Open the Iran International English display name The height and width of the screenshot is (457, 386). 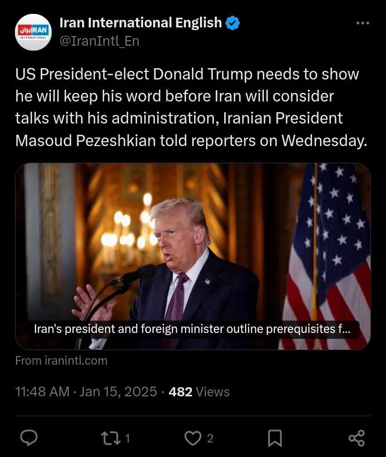pyautogui.click(x=140, y=23)
